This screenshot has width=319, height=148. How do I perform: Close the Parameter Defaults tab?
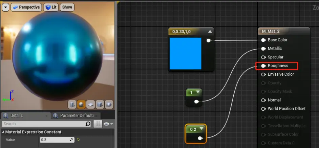click(96, 116)
